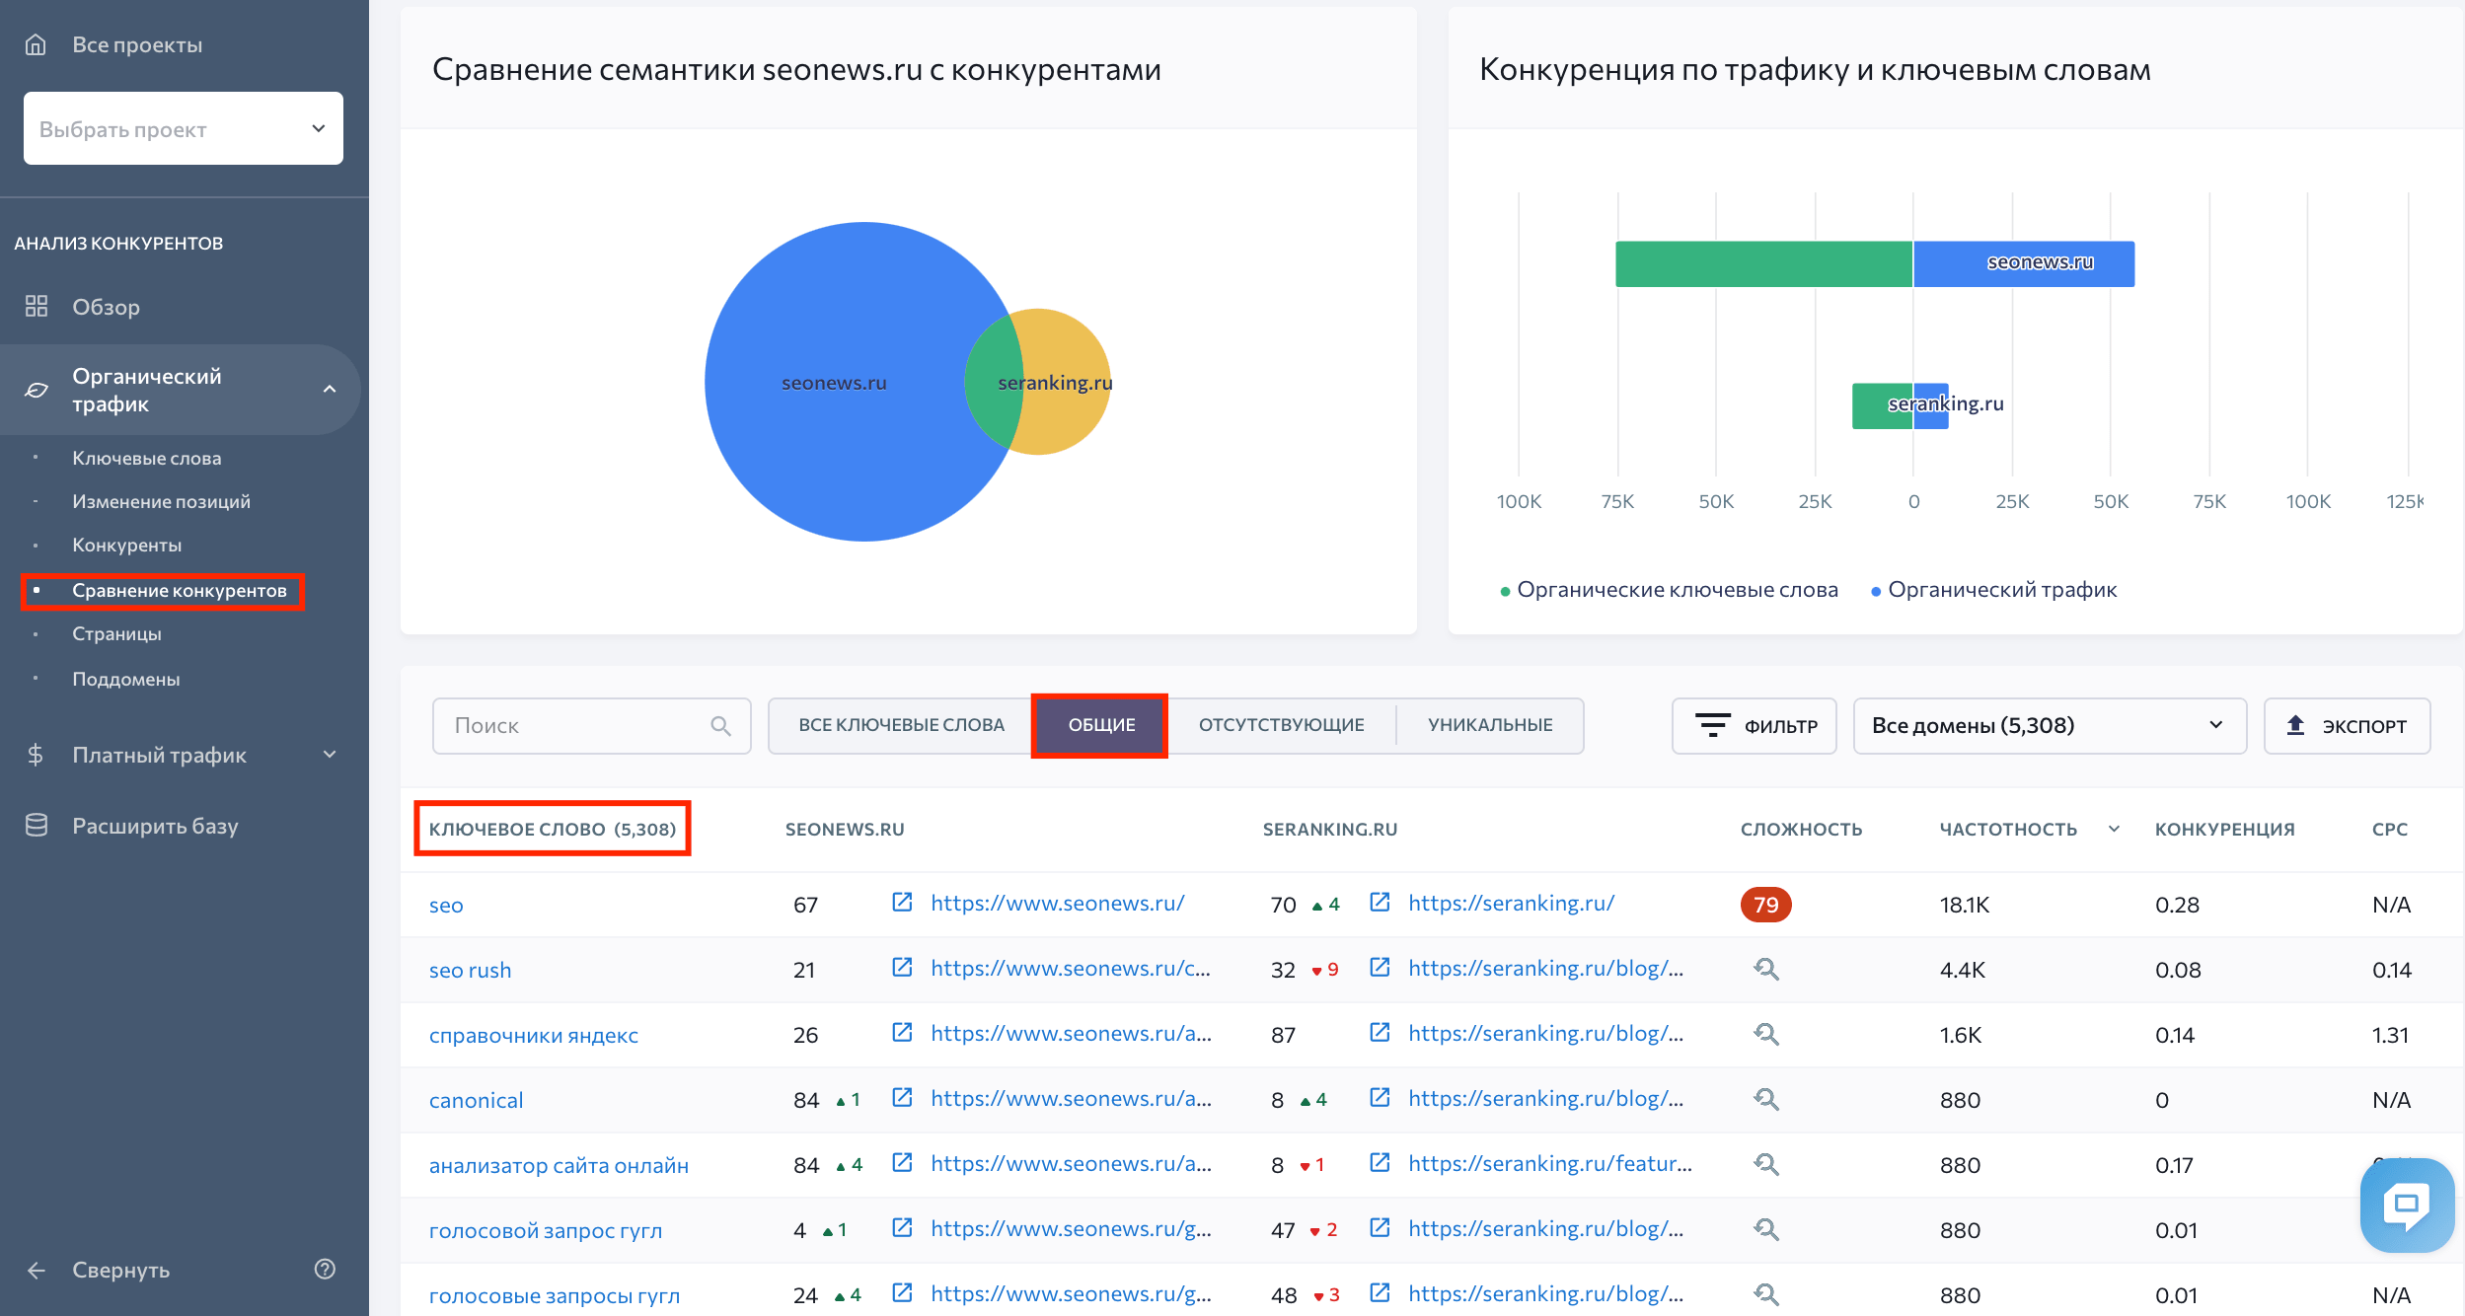
Task: Click the search magnifier icon in Поиск
Action: [x=721, y=725]
